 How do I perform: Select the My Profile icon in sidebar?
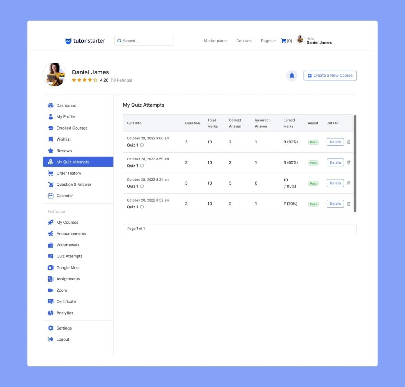[50, 116]
